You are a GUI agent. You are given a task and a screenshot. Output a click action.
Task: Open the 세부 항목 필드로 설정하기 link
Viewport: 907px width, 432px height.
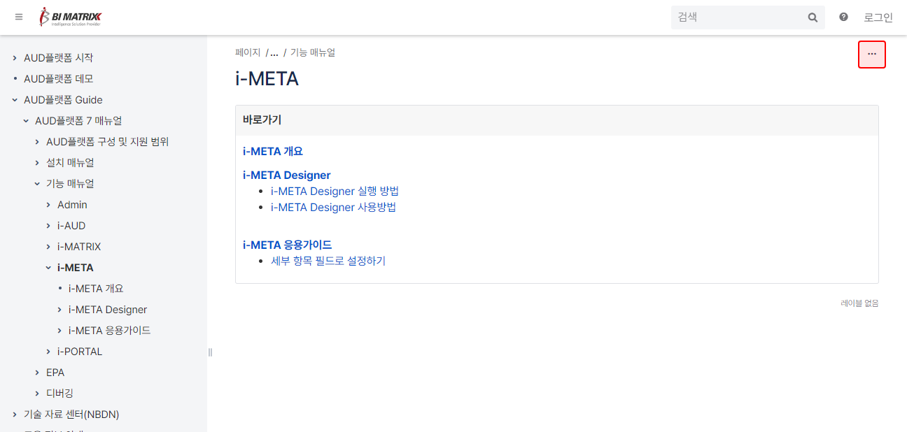point(328,261)
